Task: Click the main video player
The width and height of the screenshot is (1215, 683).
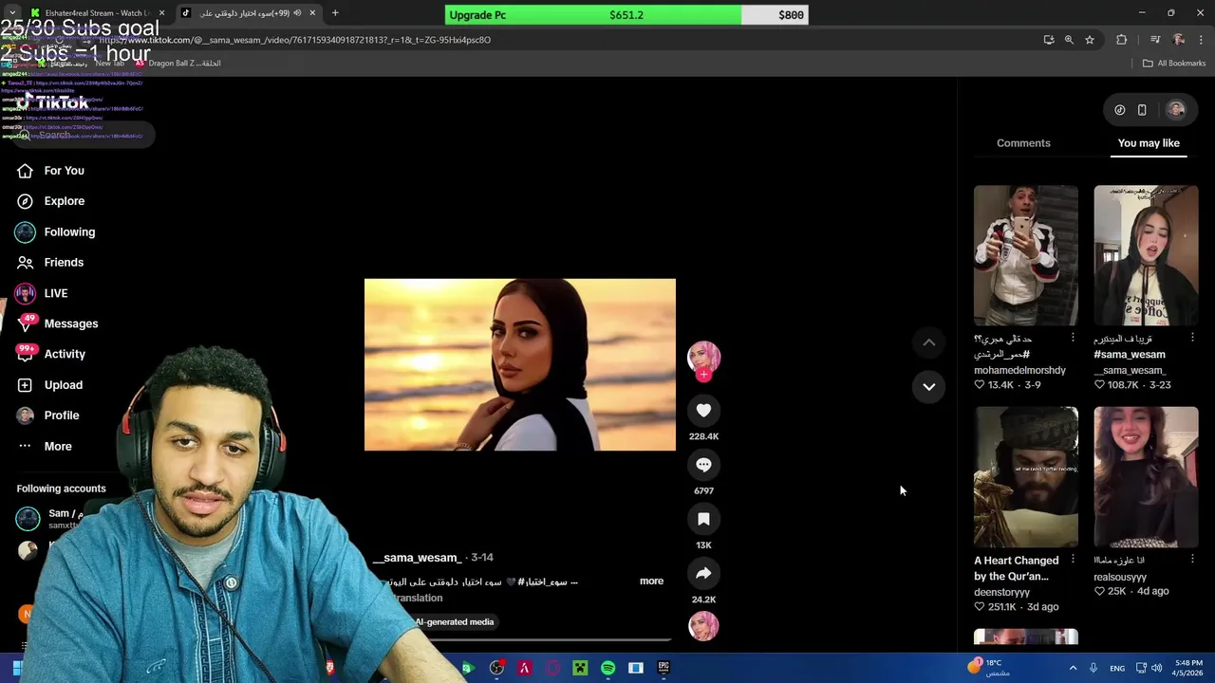Action: pyautogui.click(x=520, y=364)
